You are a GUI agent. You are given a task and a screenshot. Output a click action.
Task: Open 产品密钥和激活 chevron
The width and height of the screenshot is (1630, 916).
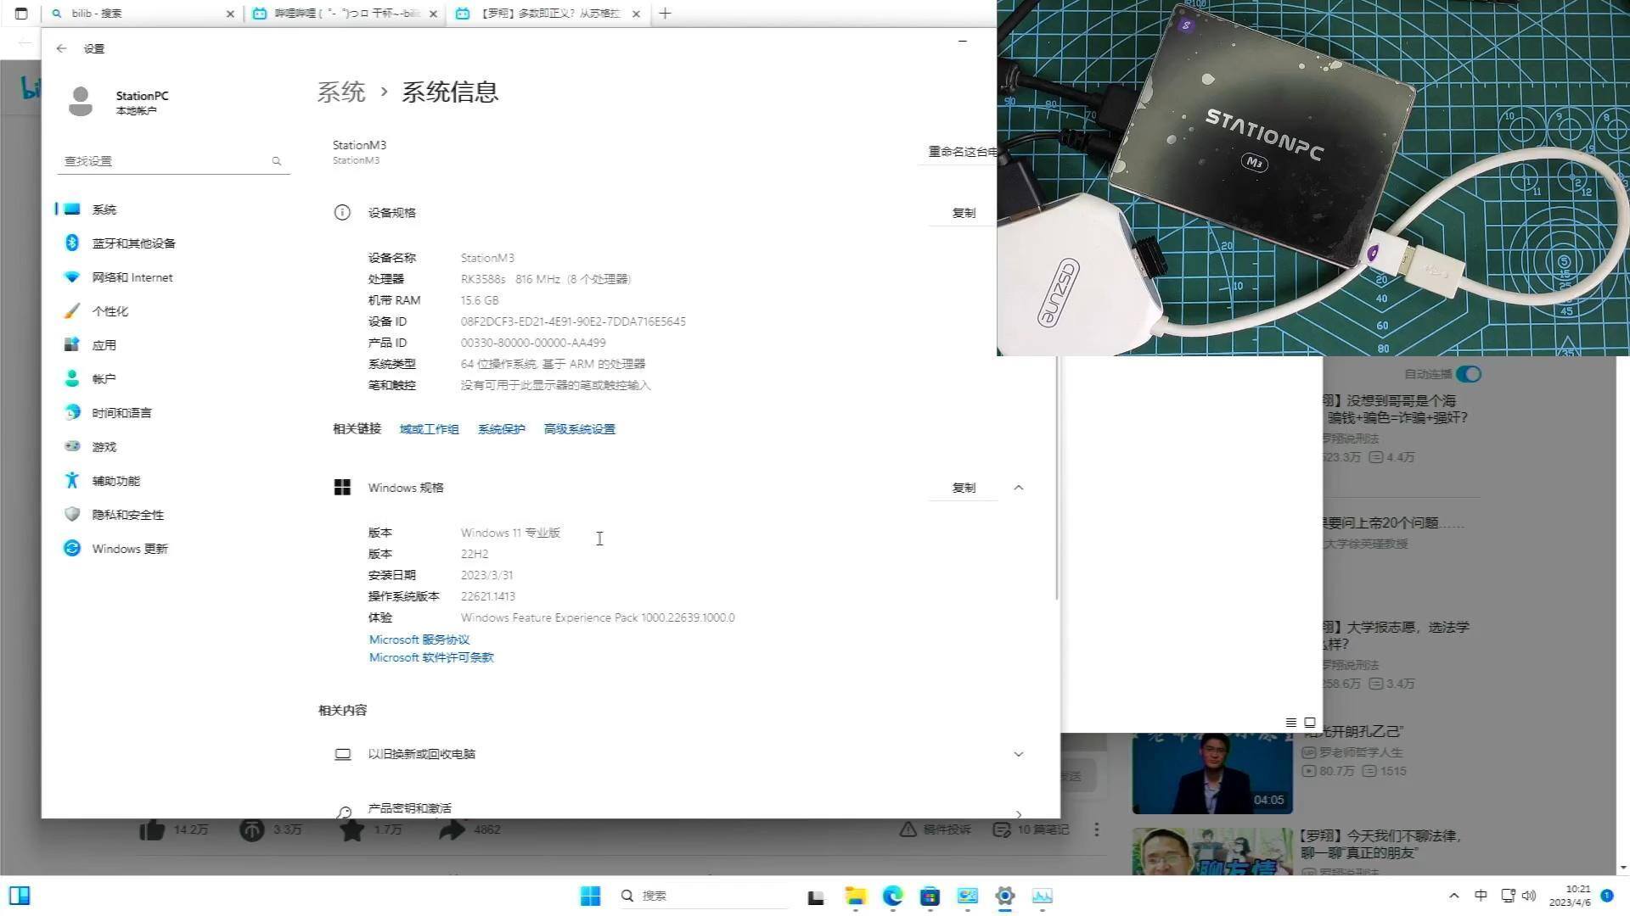click(1019, 813)
